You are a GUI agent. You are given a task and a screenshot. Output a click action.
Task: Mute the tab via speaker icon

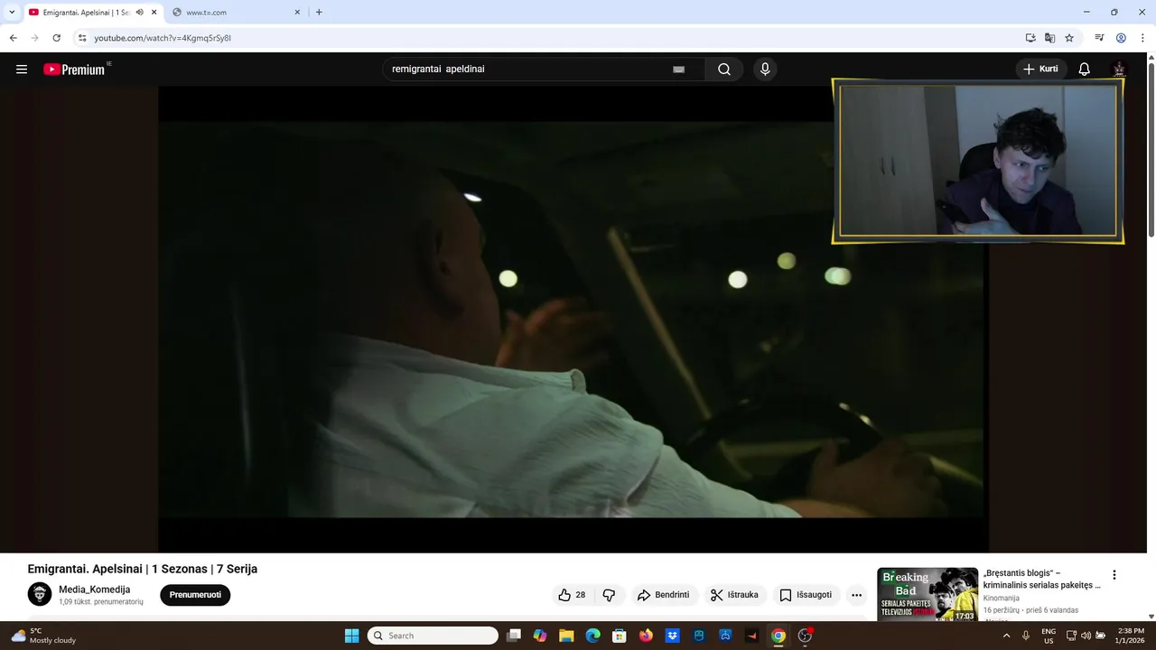tap(140, 13)
